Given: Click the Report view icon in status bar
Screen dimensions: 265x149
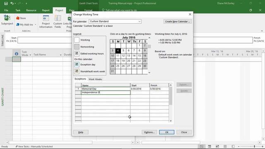Looking at the screenshot, I should 233,147.
